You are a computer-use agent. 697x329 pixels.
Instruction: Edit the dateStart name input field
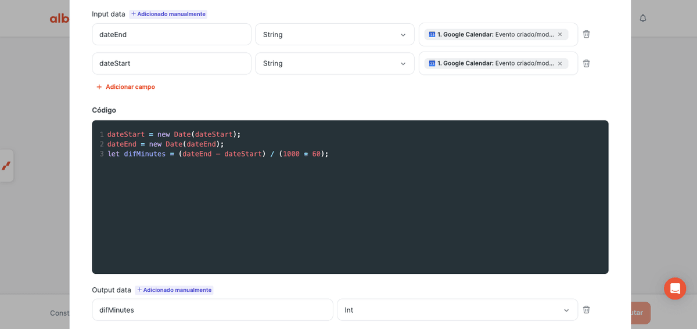(x=171, y=63)
